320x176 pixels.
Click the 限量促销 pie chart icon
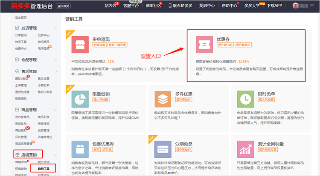click(x=80, y=99)
